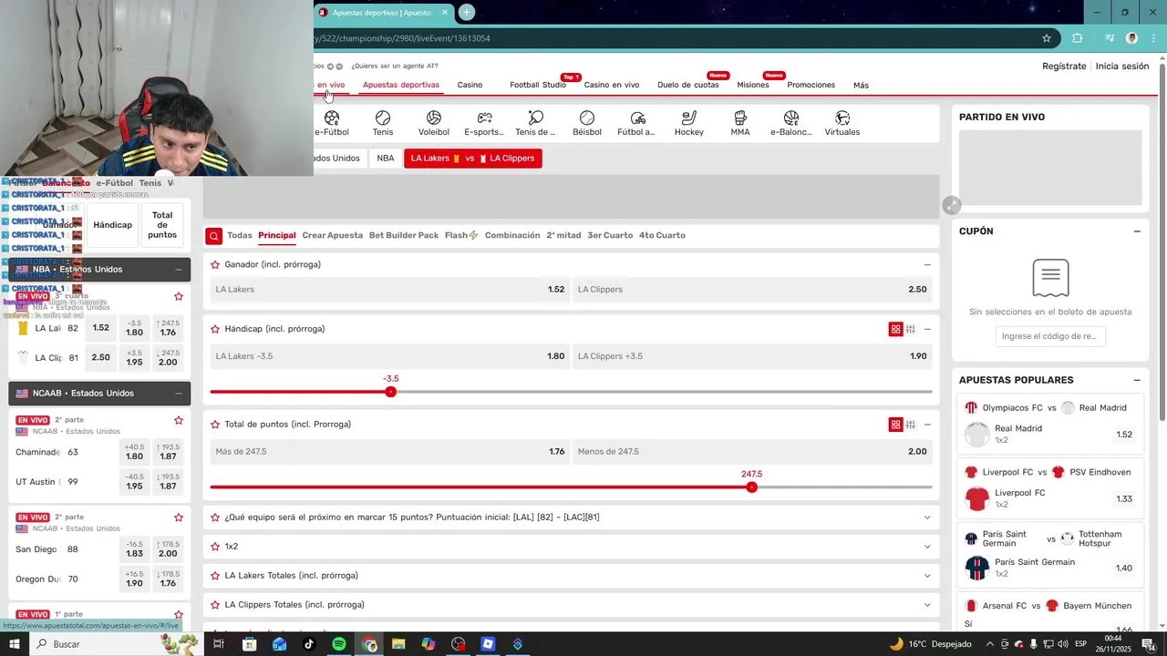1167x656 pixels.
Task: Expand the 1x2 market
Action: coord(927,547)
